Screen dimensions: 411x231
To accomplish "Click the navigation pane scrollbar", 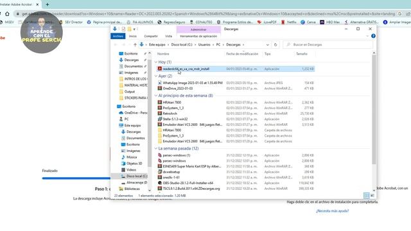I will 150,113.
